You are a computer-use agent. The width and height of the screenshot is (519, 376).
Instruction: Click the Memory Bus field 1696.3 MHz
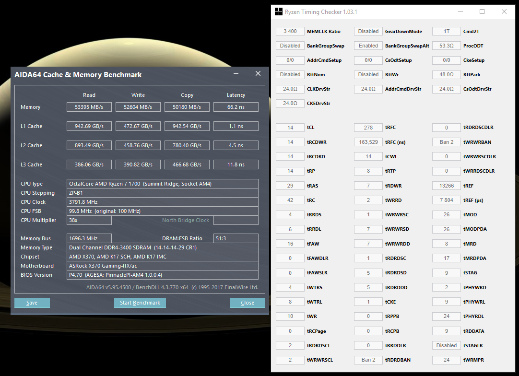(89, 238)
